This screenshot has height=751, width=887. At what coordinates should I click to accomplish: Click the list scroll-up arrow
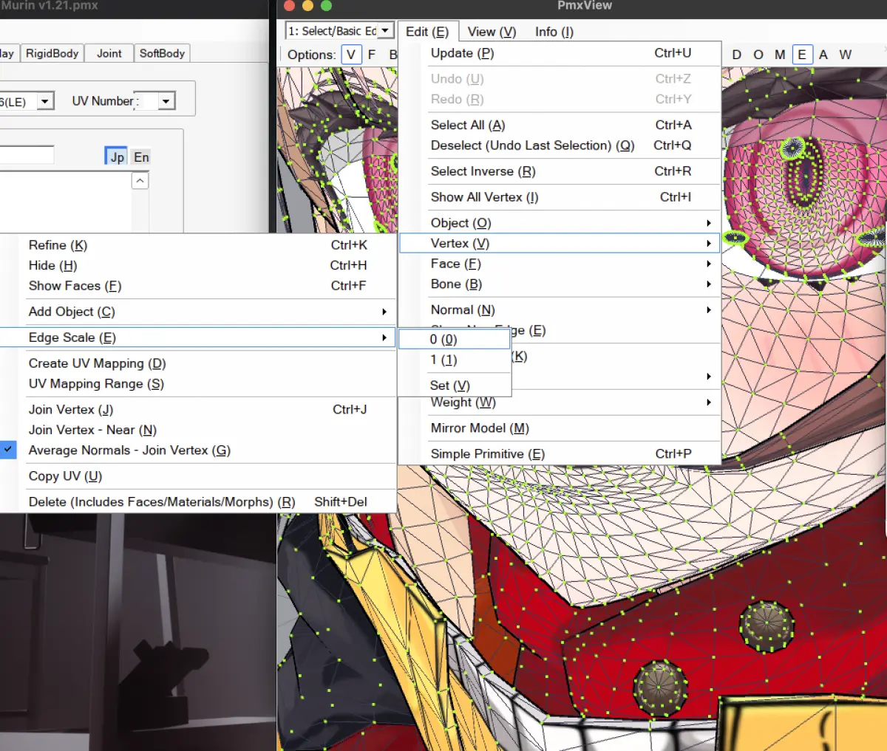coord(140,181)
